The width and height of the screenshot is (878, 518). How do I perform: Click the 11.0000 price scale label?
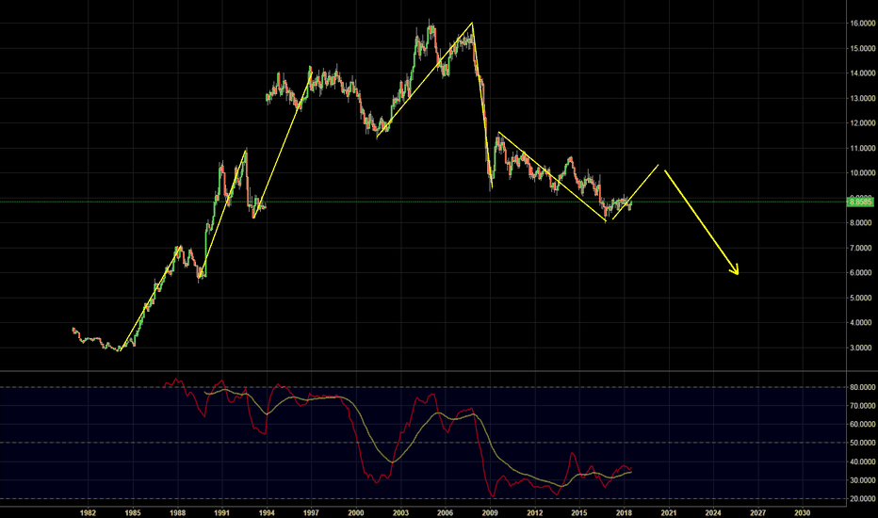(x=862, y=149)
